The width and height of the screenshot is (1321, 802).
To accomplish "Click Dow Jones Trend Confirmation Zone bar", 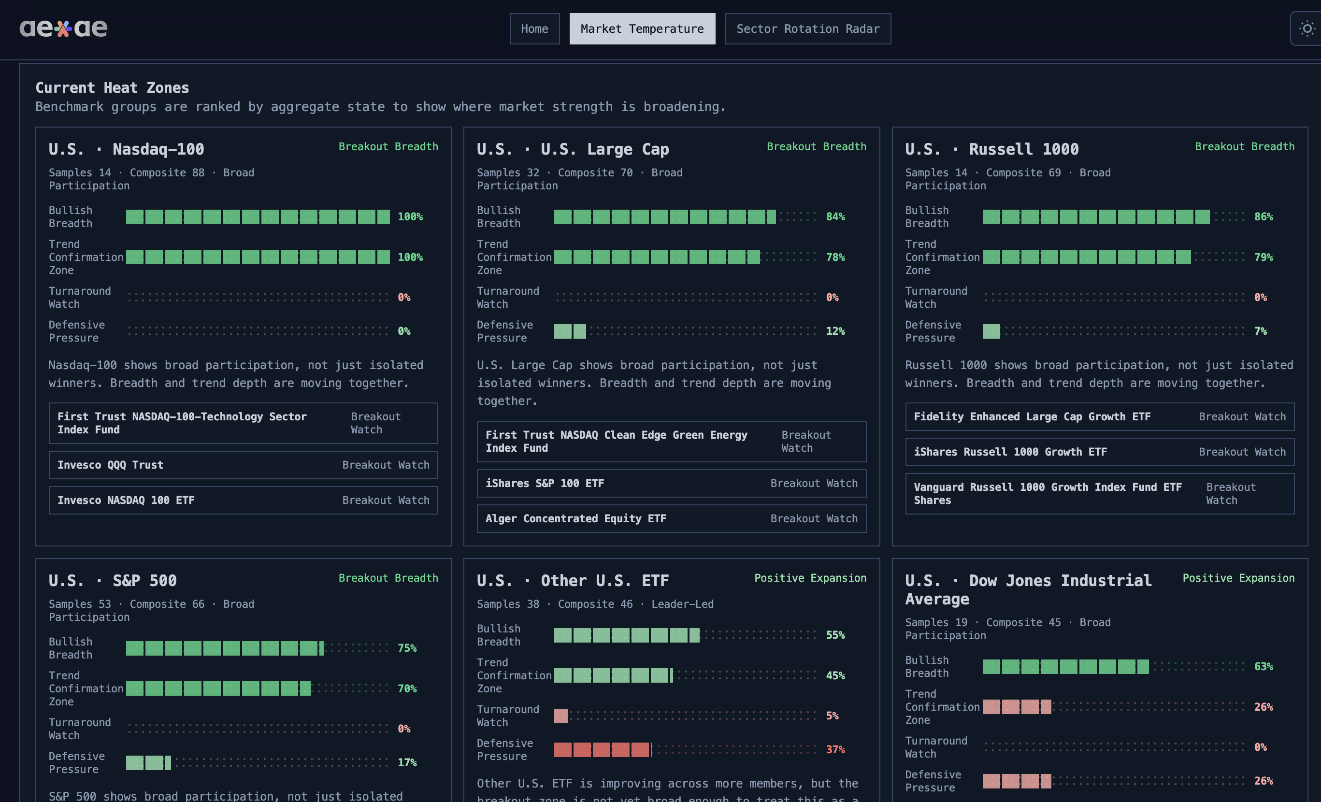I will 1114,707.
